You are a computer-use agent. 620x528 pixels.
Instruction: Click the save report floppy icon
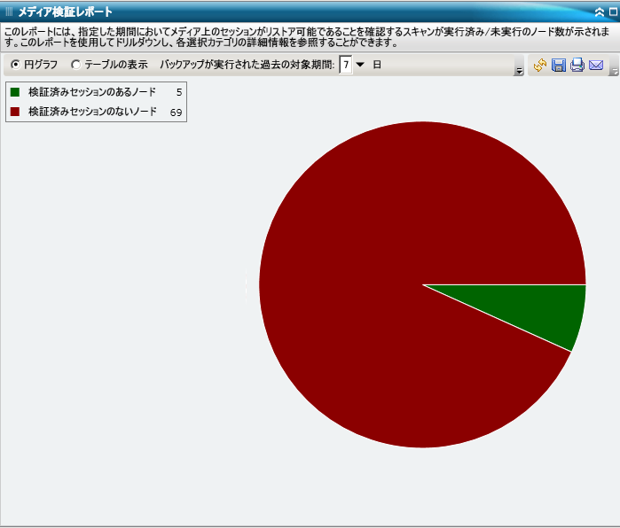coord(558,65)
